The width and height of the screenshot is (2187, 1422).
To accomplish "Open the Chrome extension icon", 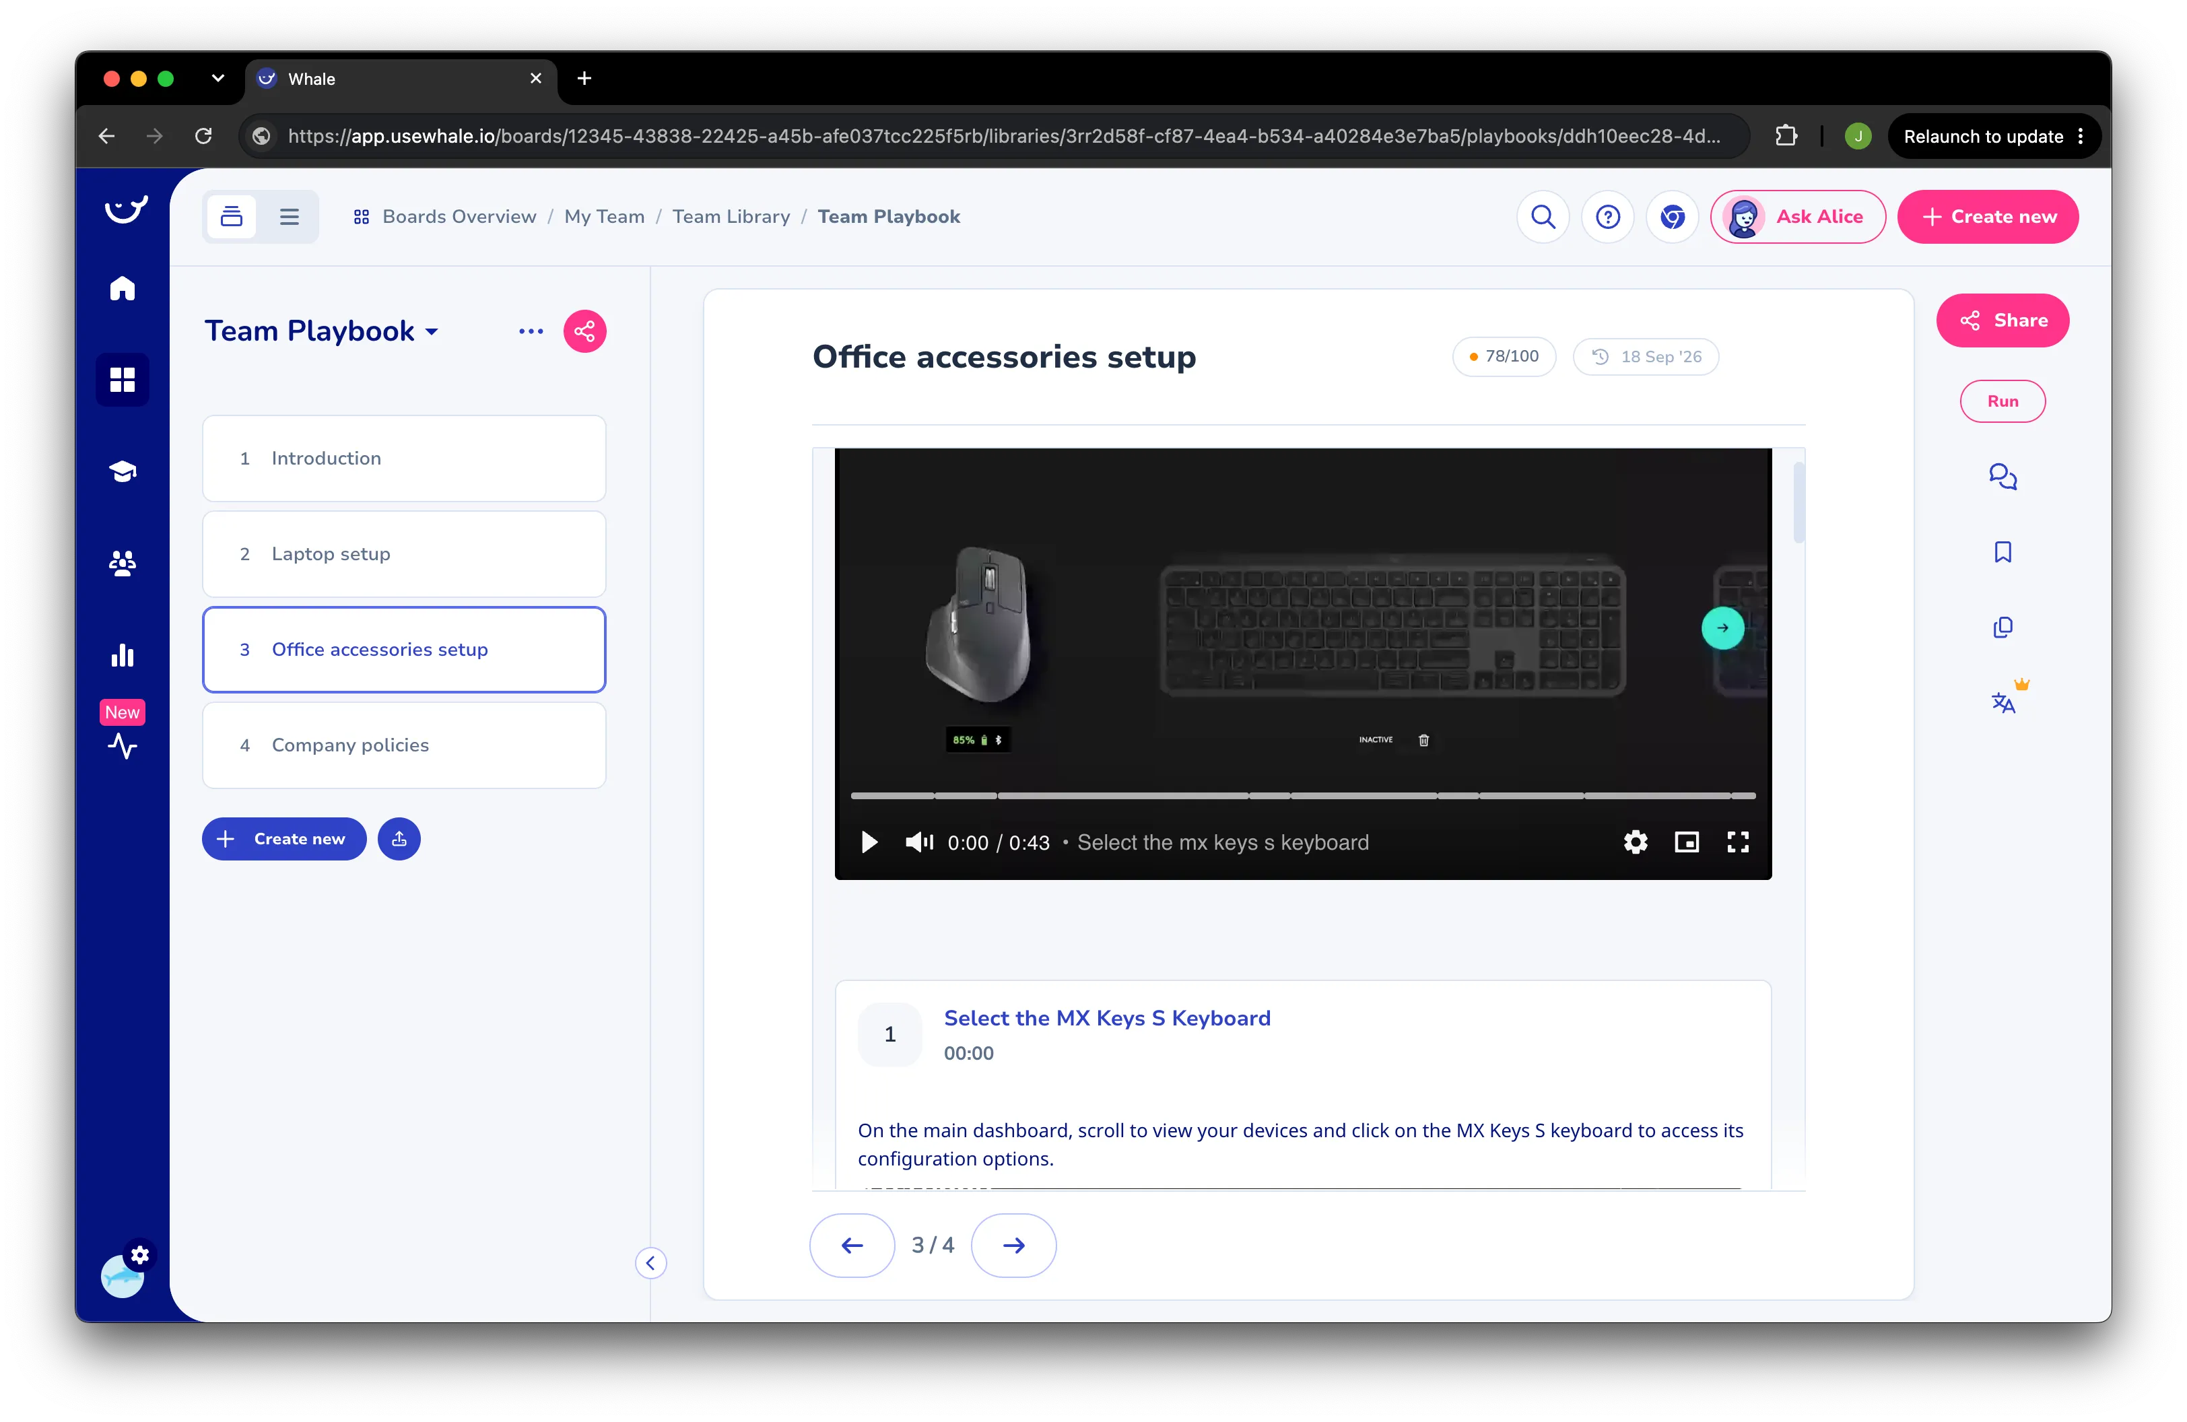I will (x=1671, y=217).
